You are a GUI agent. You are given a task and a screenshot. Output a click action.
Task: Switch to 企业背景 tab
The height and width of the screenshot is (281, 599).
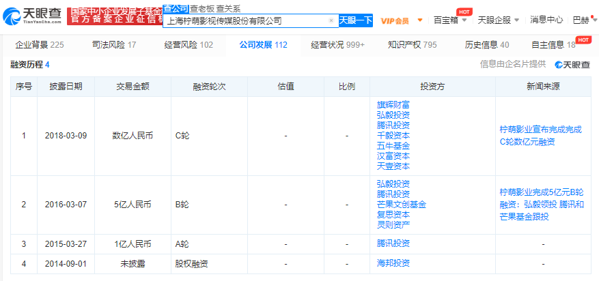click(x=40, y=45)
